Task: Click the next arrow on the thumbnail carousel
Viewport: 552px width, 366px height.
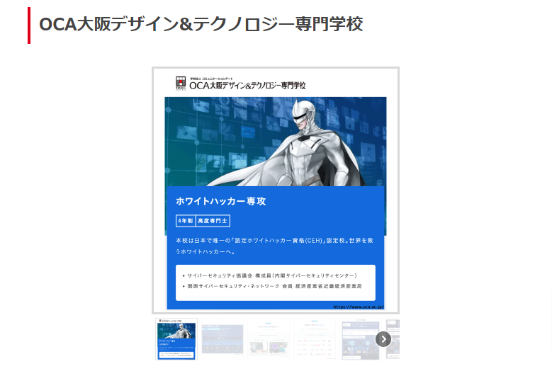Action: click(x=383, y=339)
